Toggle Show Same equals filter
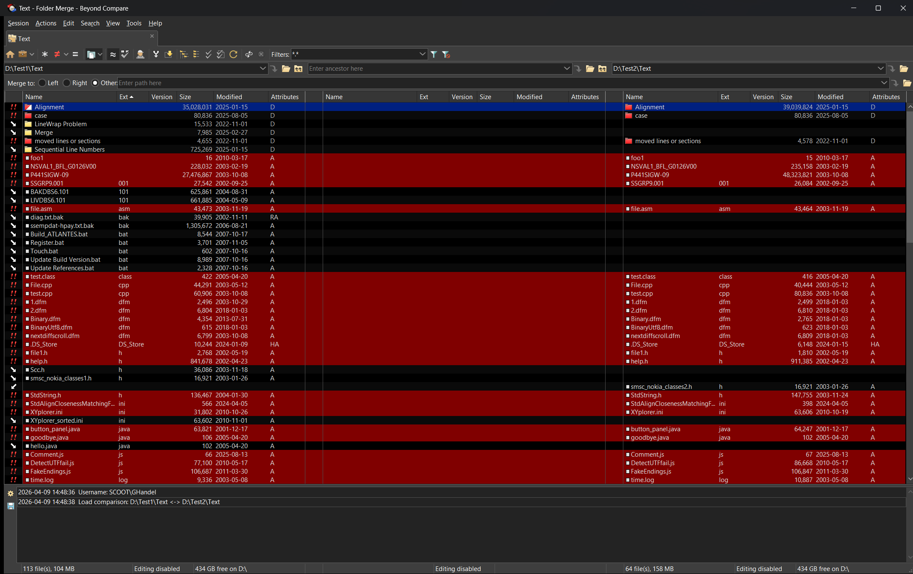The image size is (913, 574). coord(75,54)
